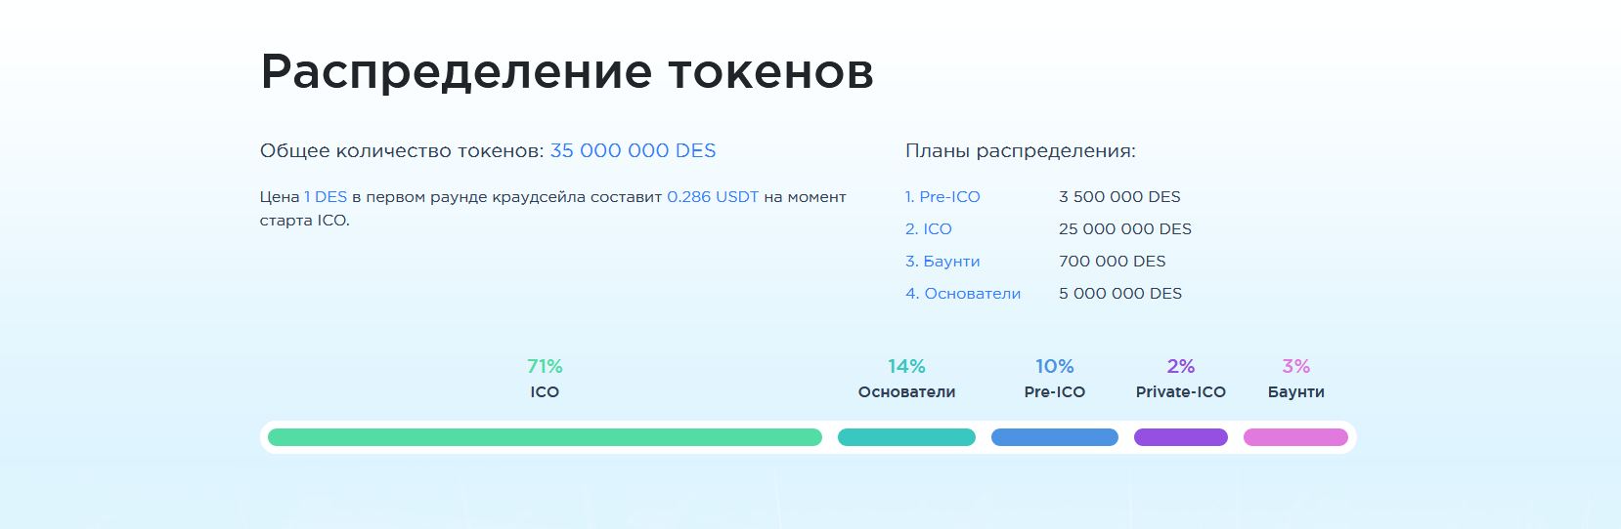Open the '2. ICO' plan link
The width and height of the screenshot is (1621, 529).
tap(929, 228)
